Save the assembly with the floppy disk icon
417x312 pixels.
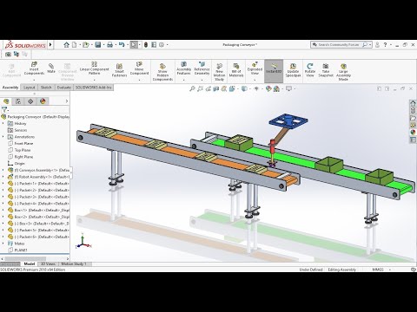98,45
